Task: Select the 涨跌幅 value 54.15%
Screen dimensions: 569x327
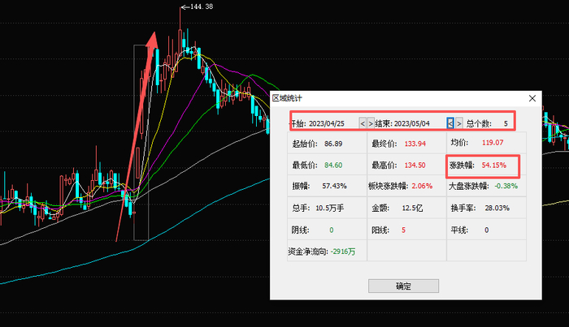Action: point(493,166)
